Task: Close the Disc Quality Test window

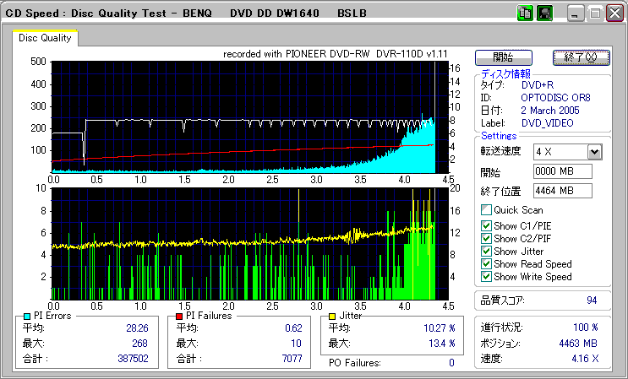Action: coord(614,14)
